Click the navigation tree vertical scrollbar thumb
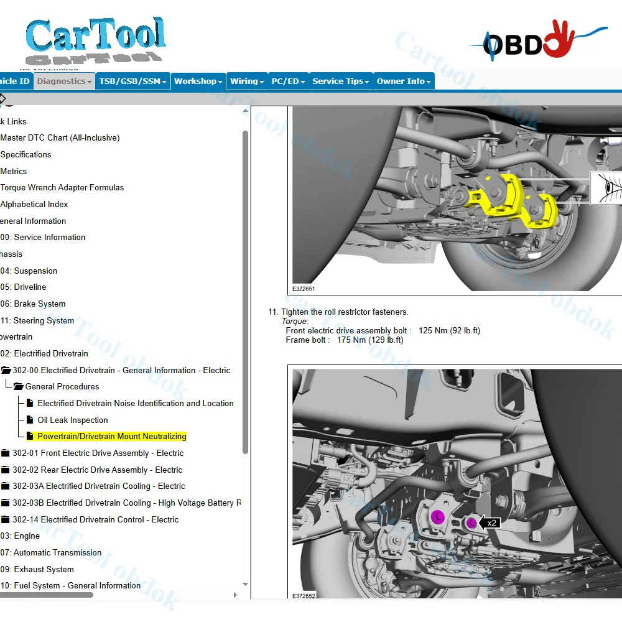622x622 pixels. (x=246, y=292)
